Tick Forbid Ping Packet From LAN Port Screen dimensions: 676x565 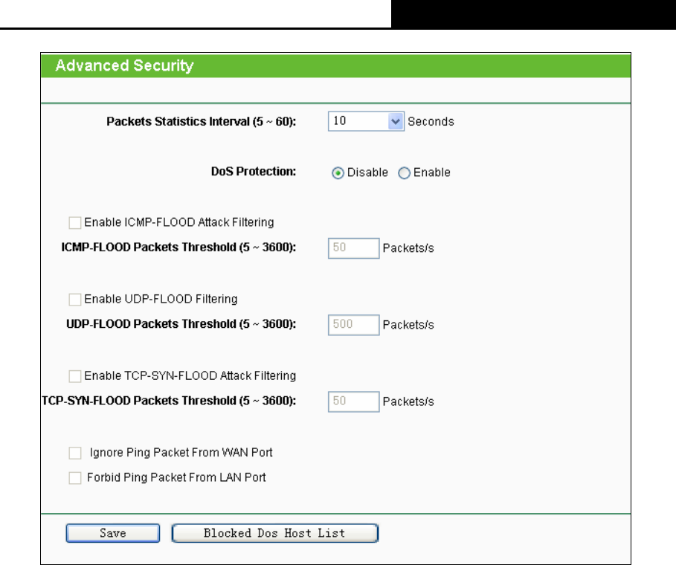click(75, 478)
